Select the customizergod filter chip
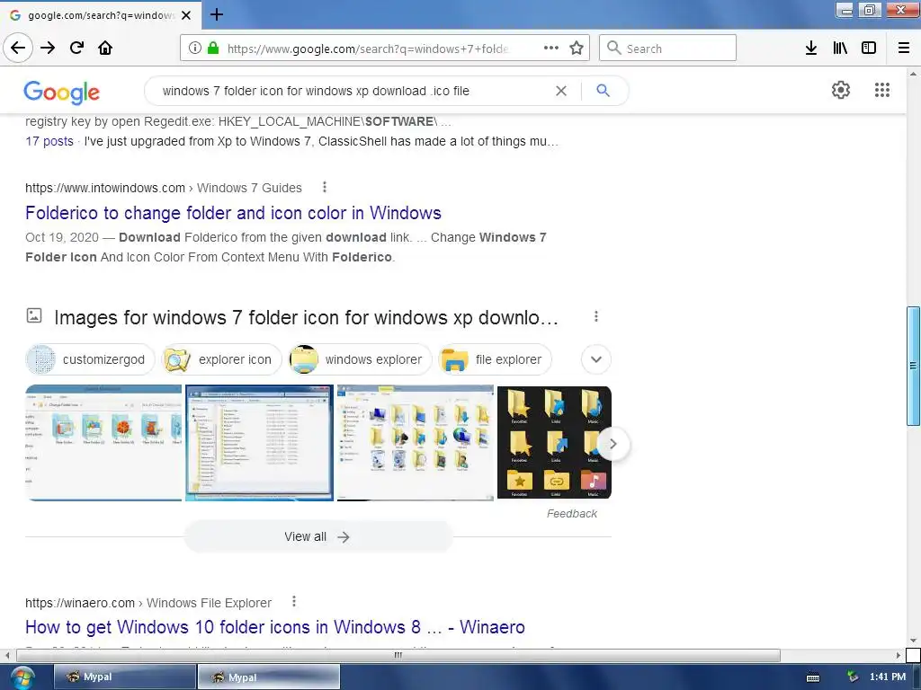 pyautogui.click(x=90, y=359)
